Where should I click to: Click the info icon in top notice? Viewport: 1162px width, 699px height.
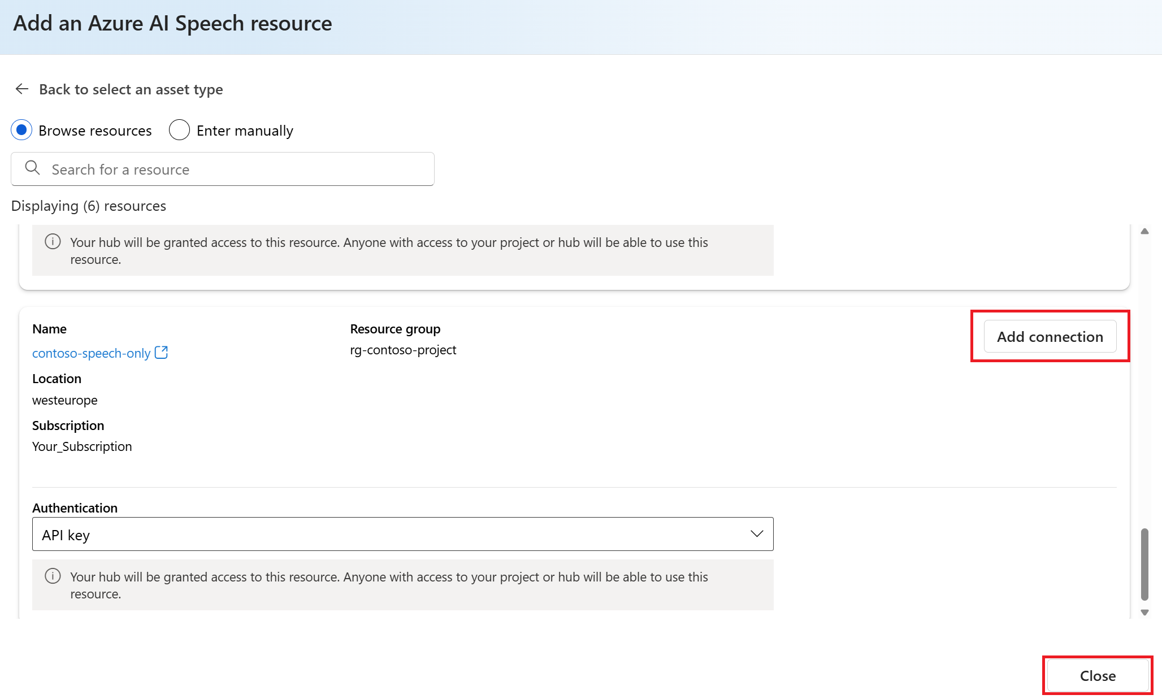53,242
